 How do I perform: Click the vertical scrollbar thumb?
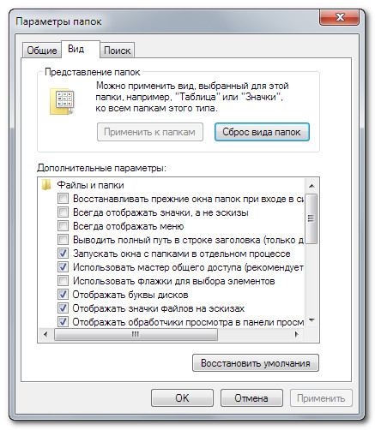coord(311,218)
